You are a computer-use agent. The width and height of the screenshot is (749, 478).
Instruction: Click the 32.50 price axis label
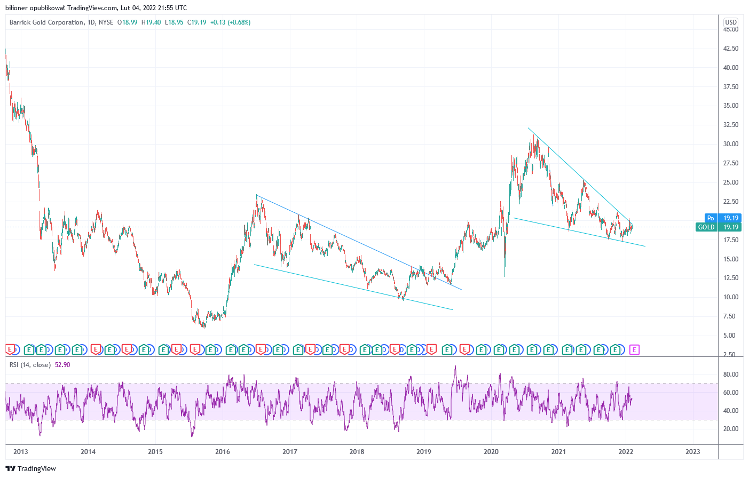[731, 125]
